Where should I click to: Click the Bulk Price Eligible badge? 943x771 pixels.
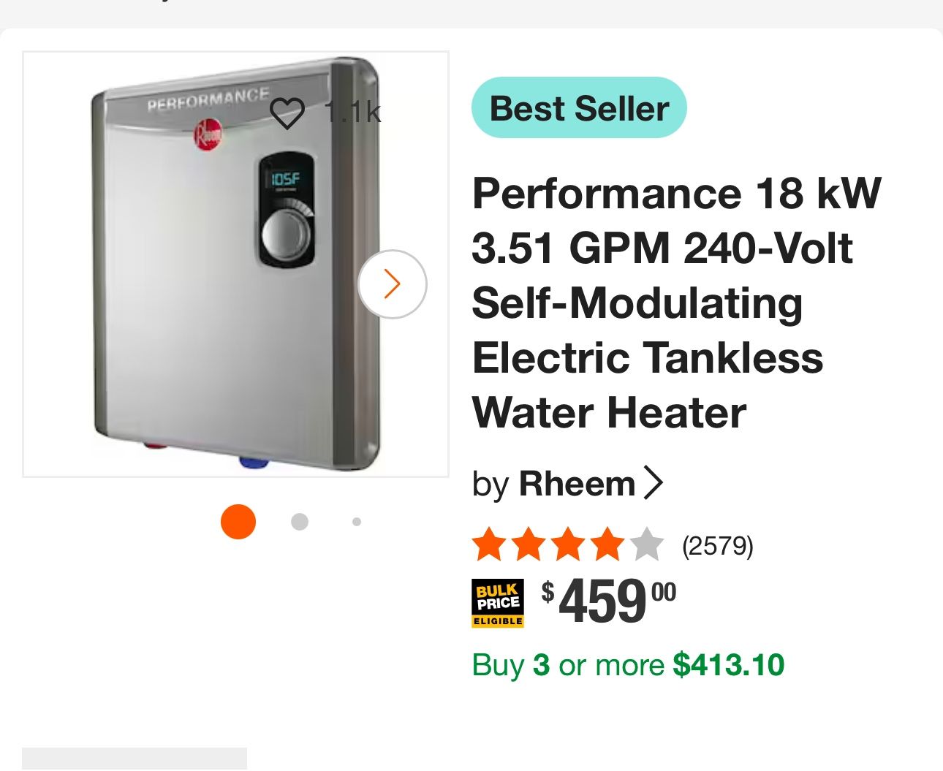(498, 602)
